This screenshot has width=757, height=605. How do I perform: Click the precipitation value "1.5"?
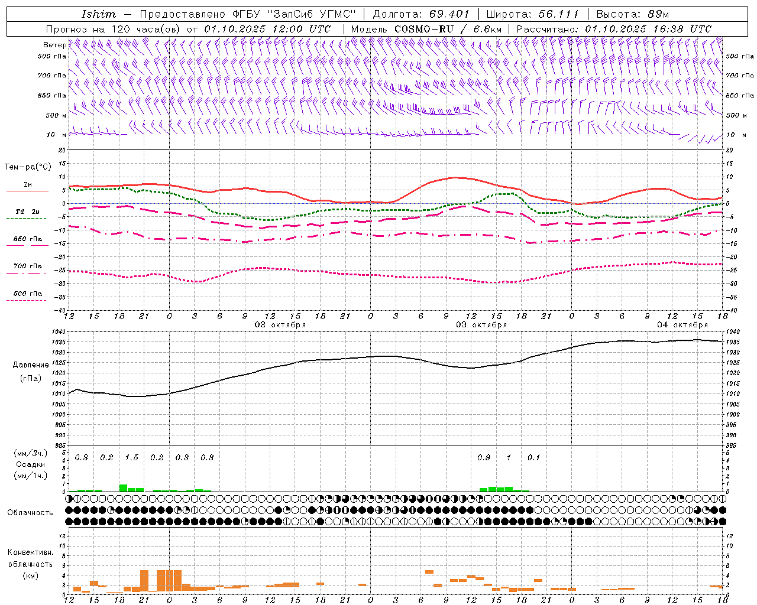point(132,458)
